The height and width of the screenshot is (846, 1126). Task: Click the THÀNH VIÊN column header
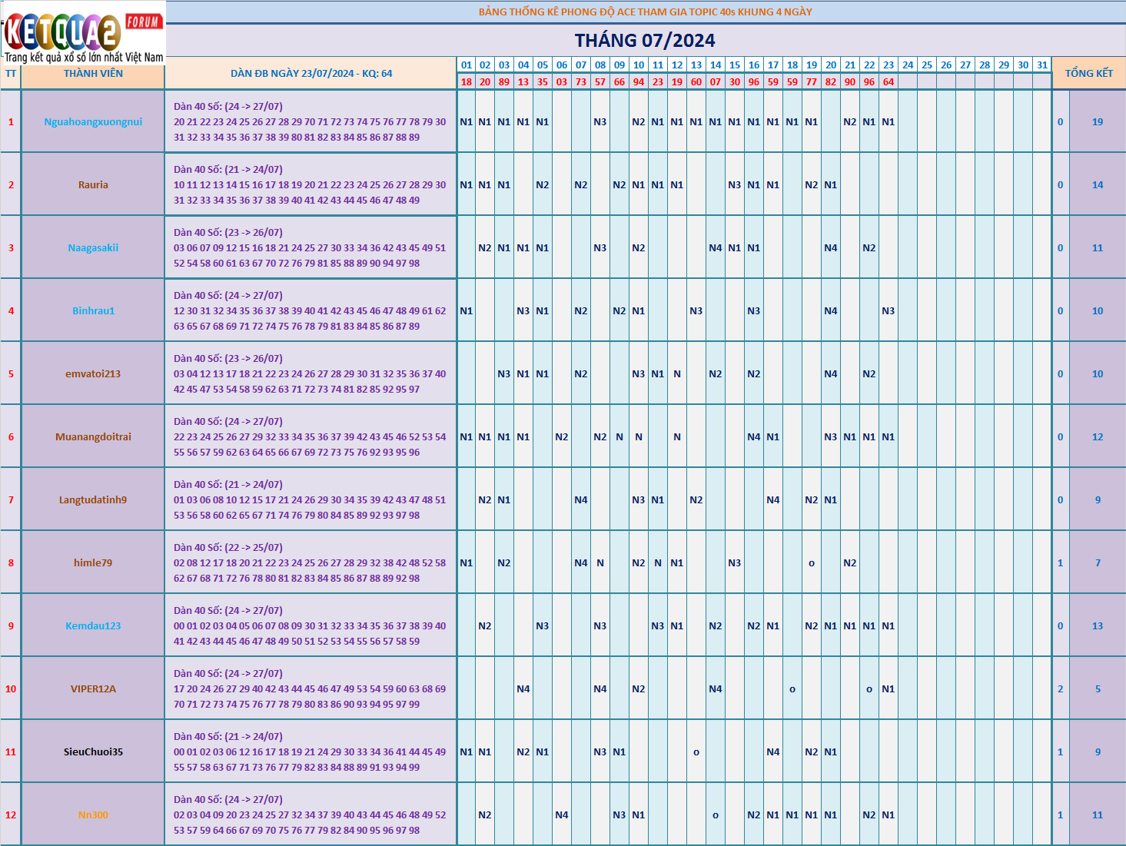(93, 74)
